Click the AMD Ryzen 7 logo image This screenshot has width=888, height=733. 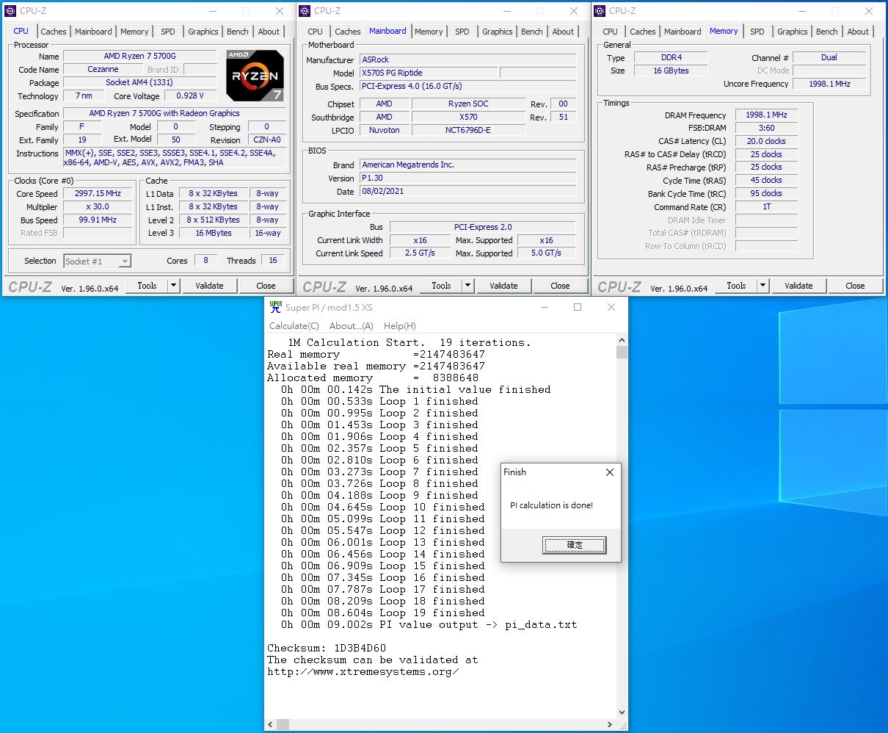[255, 76]
